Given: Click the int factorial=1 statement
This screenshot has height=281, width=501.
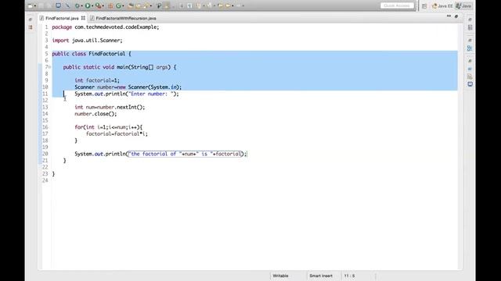Looking at the screenshot, I should 97,80.
